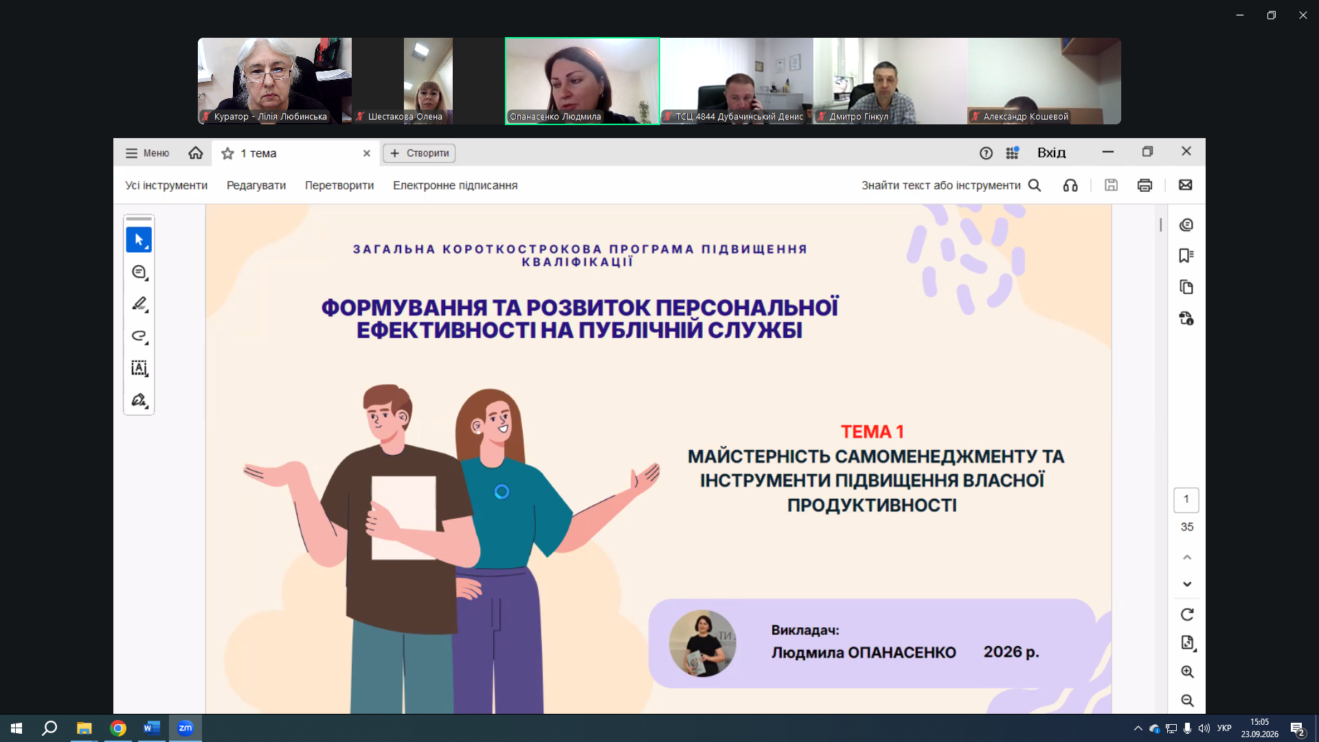Zoom in on the document
The image size is (1319, 742).
click(1187, 672)
